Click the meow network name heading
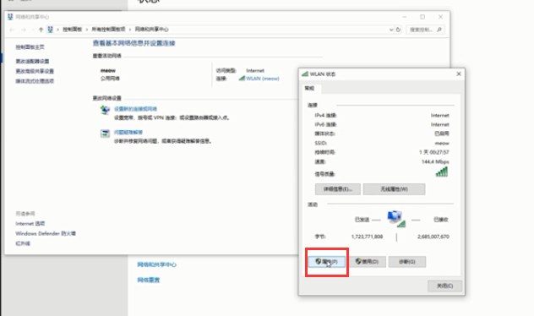 tap(108, 70)
